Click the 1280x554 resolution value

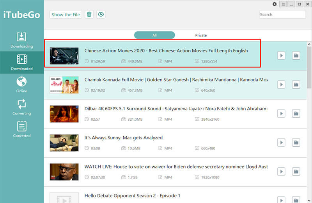pyautogui.click(x=209, y=61)
